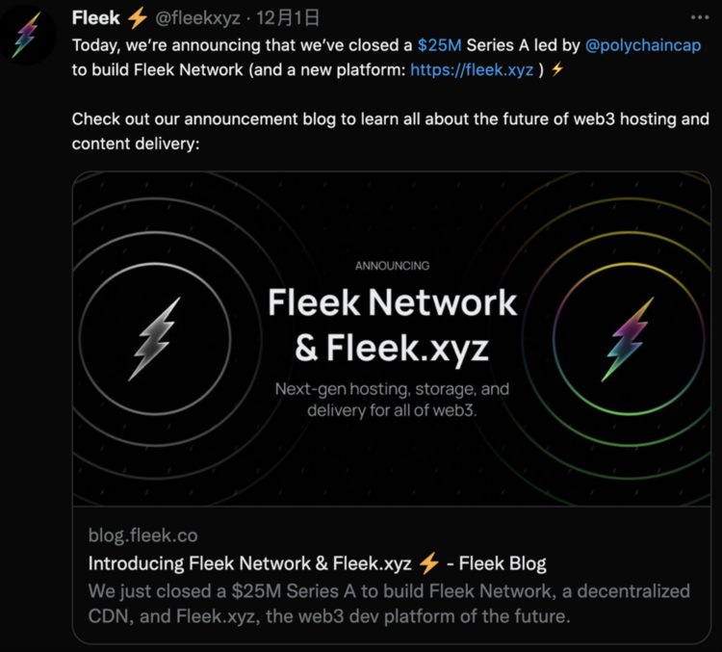
Task: Open the 'Introducing Fleek Network & Fleek.xyz' card title
Action: (x=249, y=563)
